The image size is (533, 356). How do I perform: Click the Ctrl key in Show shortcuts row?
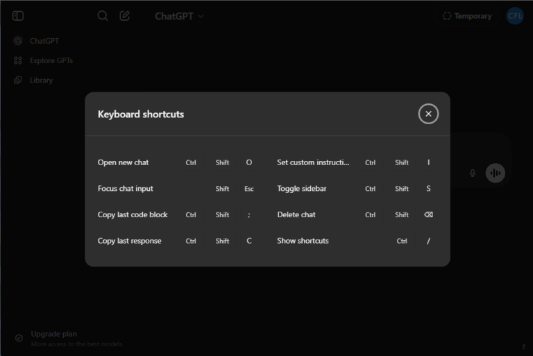pyautogui.click(x=402, y=241)
